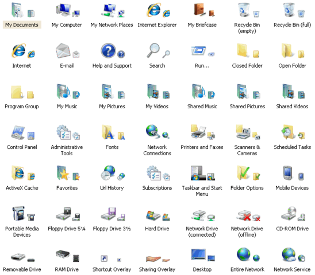
Task: Click the large Favorites star folder icon
Action: (63, 173)
